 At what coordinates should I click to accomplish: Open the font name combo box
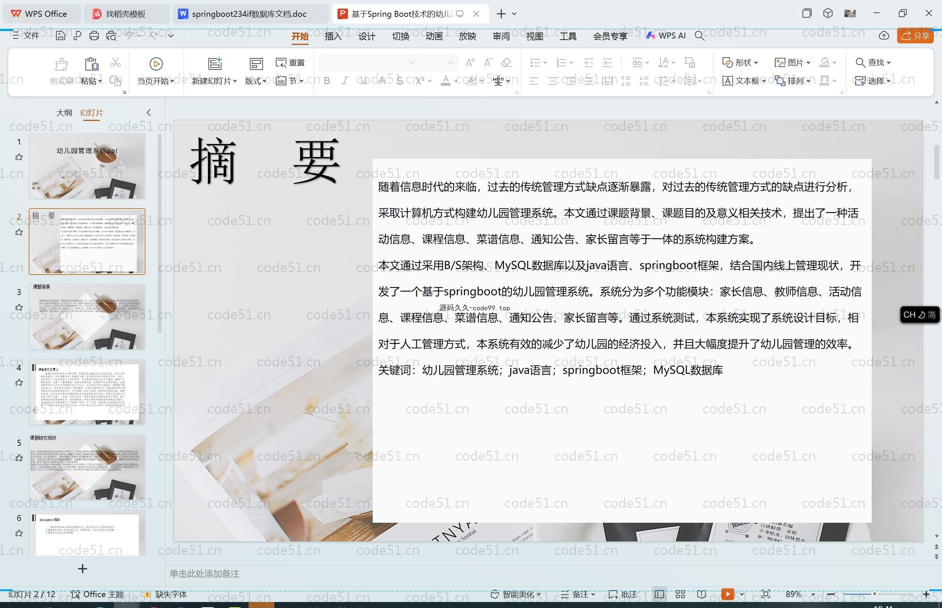point(369,62)
